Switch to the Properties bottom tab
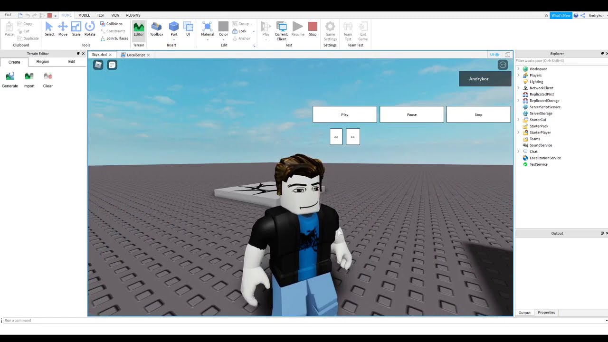The width and height of the screenshot is (608, 342). (546, 313)
